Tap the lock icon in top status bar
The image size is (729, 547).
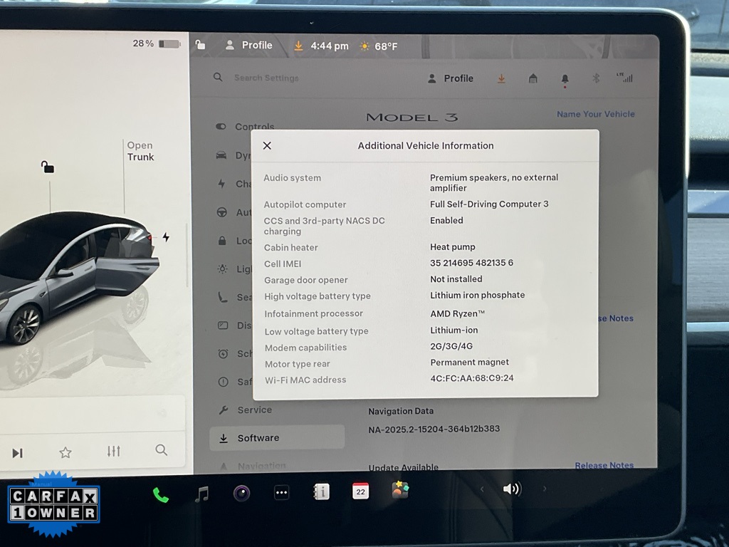200,44
